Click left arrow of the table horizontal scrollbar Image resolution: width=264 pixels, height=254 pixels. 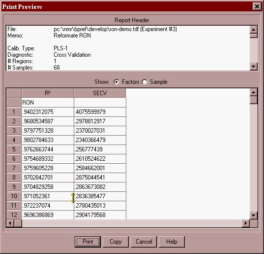(x=10, y=223)
